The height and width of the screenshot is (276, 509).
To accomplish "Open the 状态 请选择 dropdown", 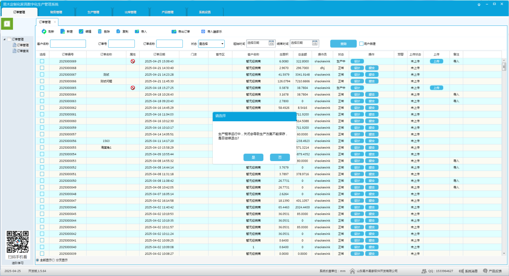I will pos(211,44).
